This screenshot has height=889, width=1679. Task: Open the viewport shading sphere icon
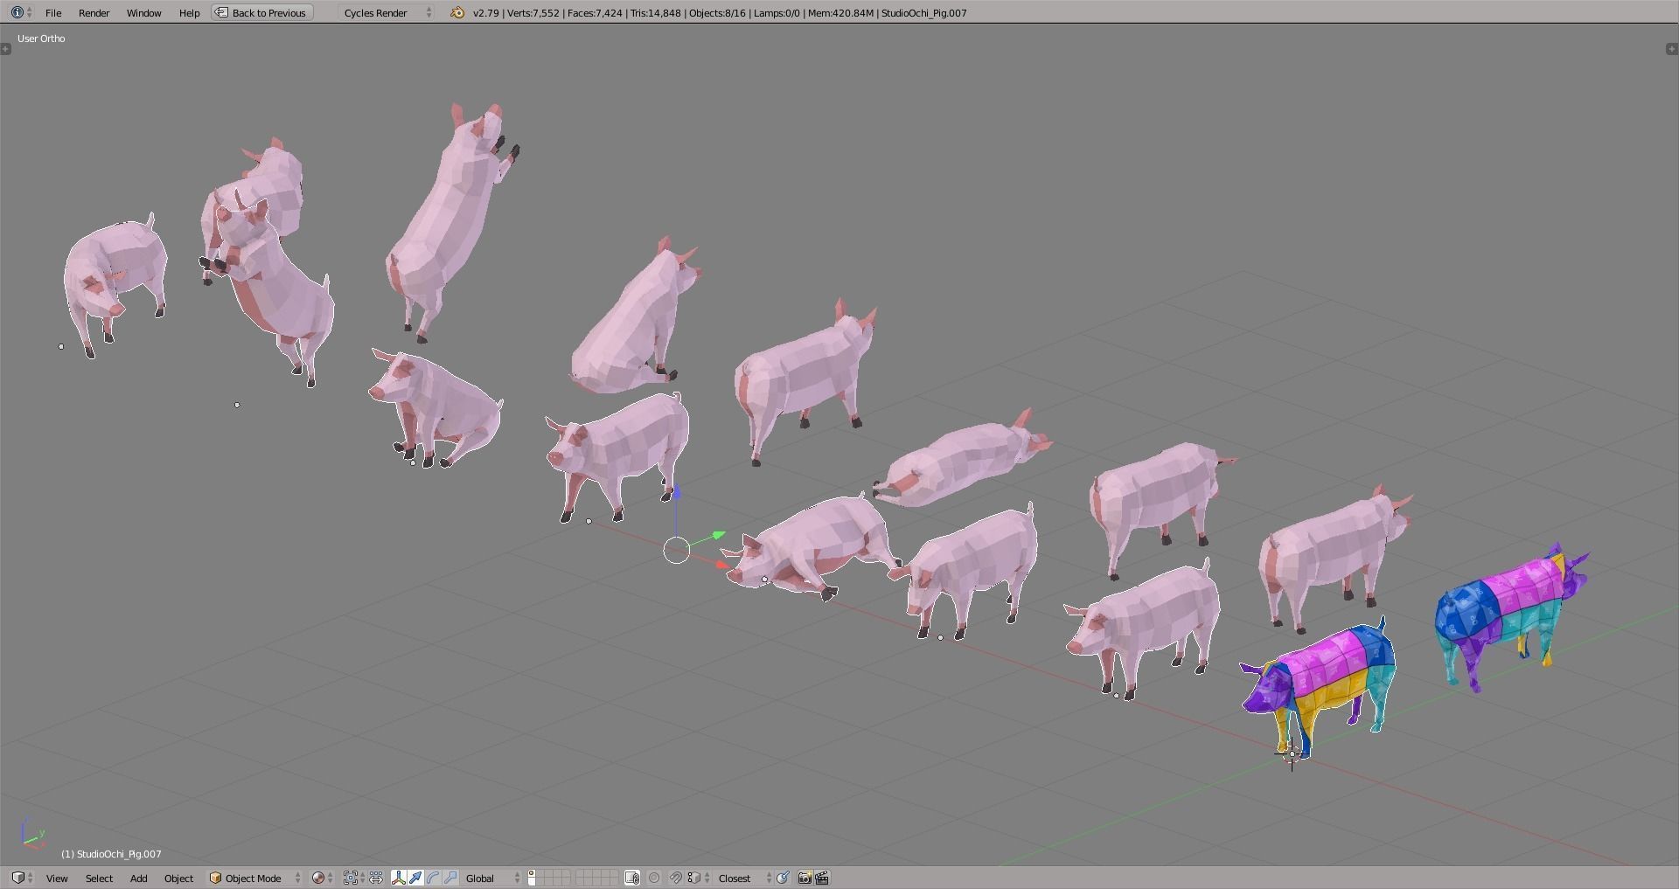318,878
